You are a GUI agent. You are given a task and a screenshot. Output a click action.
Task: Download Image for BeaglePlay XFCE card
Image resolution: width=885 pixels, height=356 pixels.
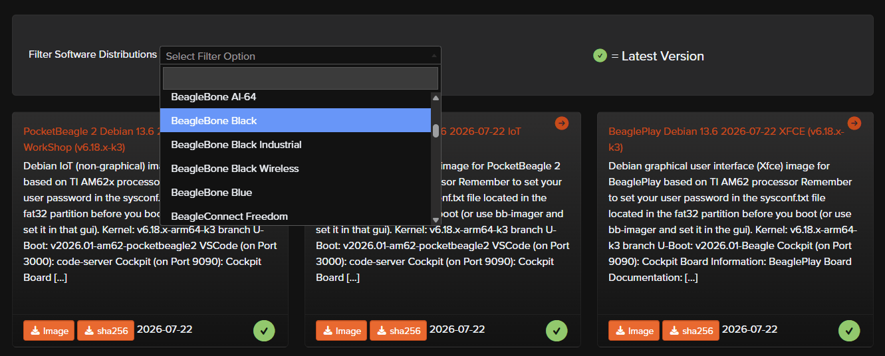point(634,331)
